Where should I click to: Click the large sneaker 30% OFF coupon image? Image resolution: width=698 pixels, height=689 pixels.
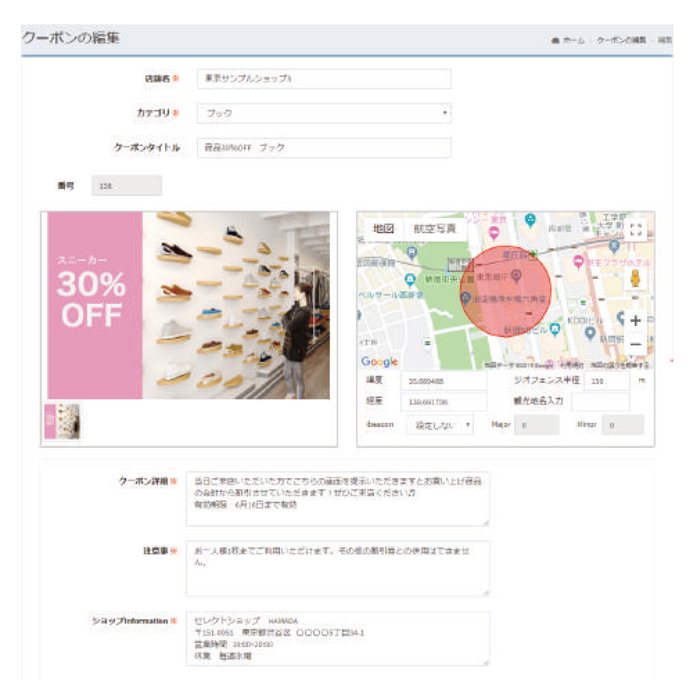[188, 306]
